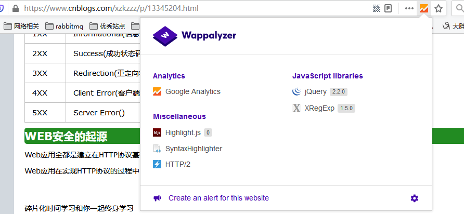The height and width of the screenshot is (214, 464).
Task: Bookmark this page with the star icon
Action: coord(439,8)
